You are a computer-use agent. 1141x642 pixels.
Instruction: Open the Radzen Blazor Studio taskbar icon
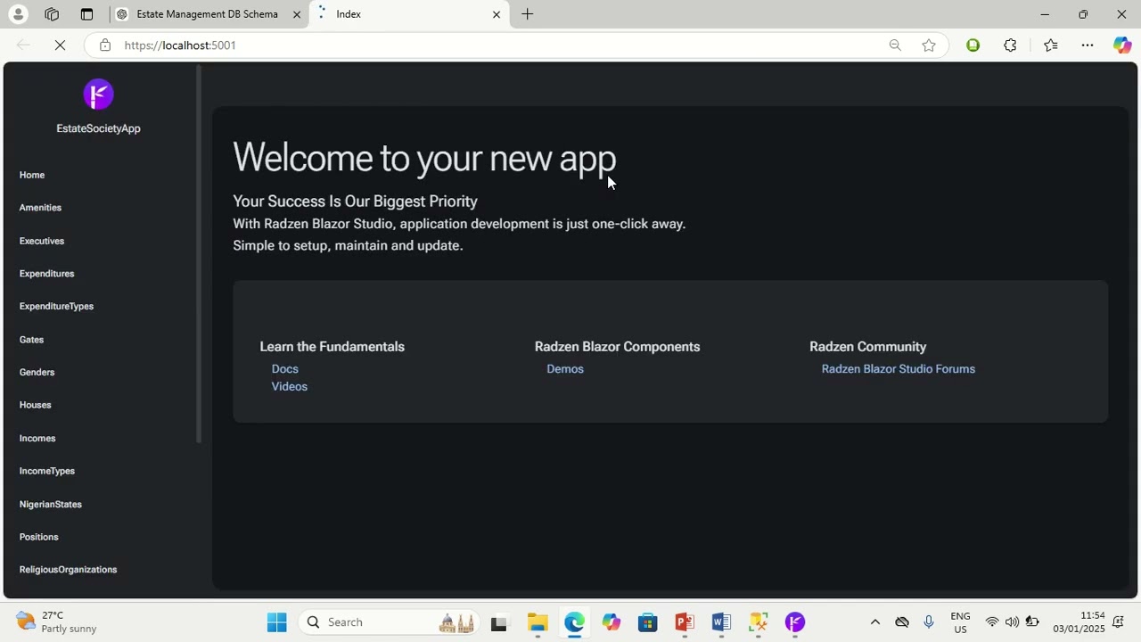tap(795, 622)
